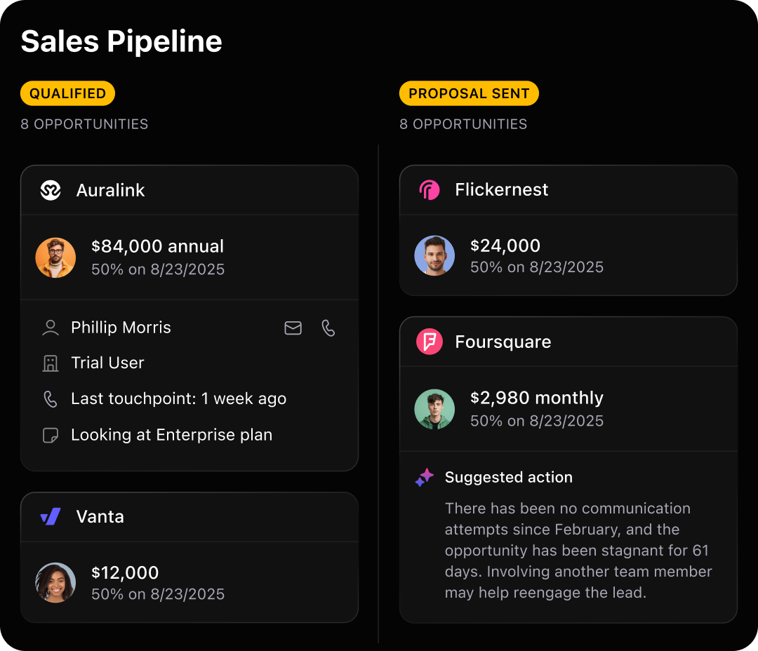Click Last touchpoint: 1 week ago
The image size is (758, 651).
tap(178, 398)
